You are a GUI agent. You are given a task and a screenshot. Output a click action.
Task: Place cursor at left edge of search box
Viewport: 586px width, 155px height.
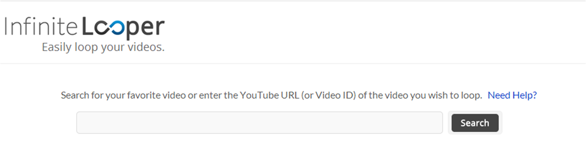pos(81,123)
